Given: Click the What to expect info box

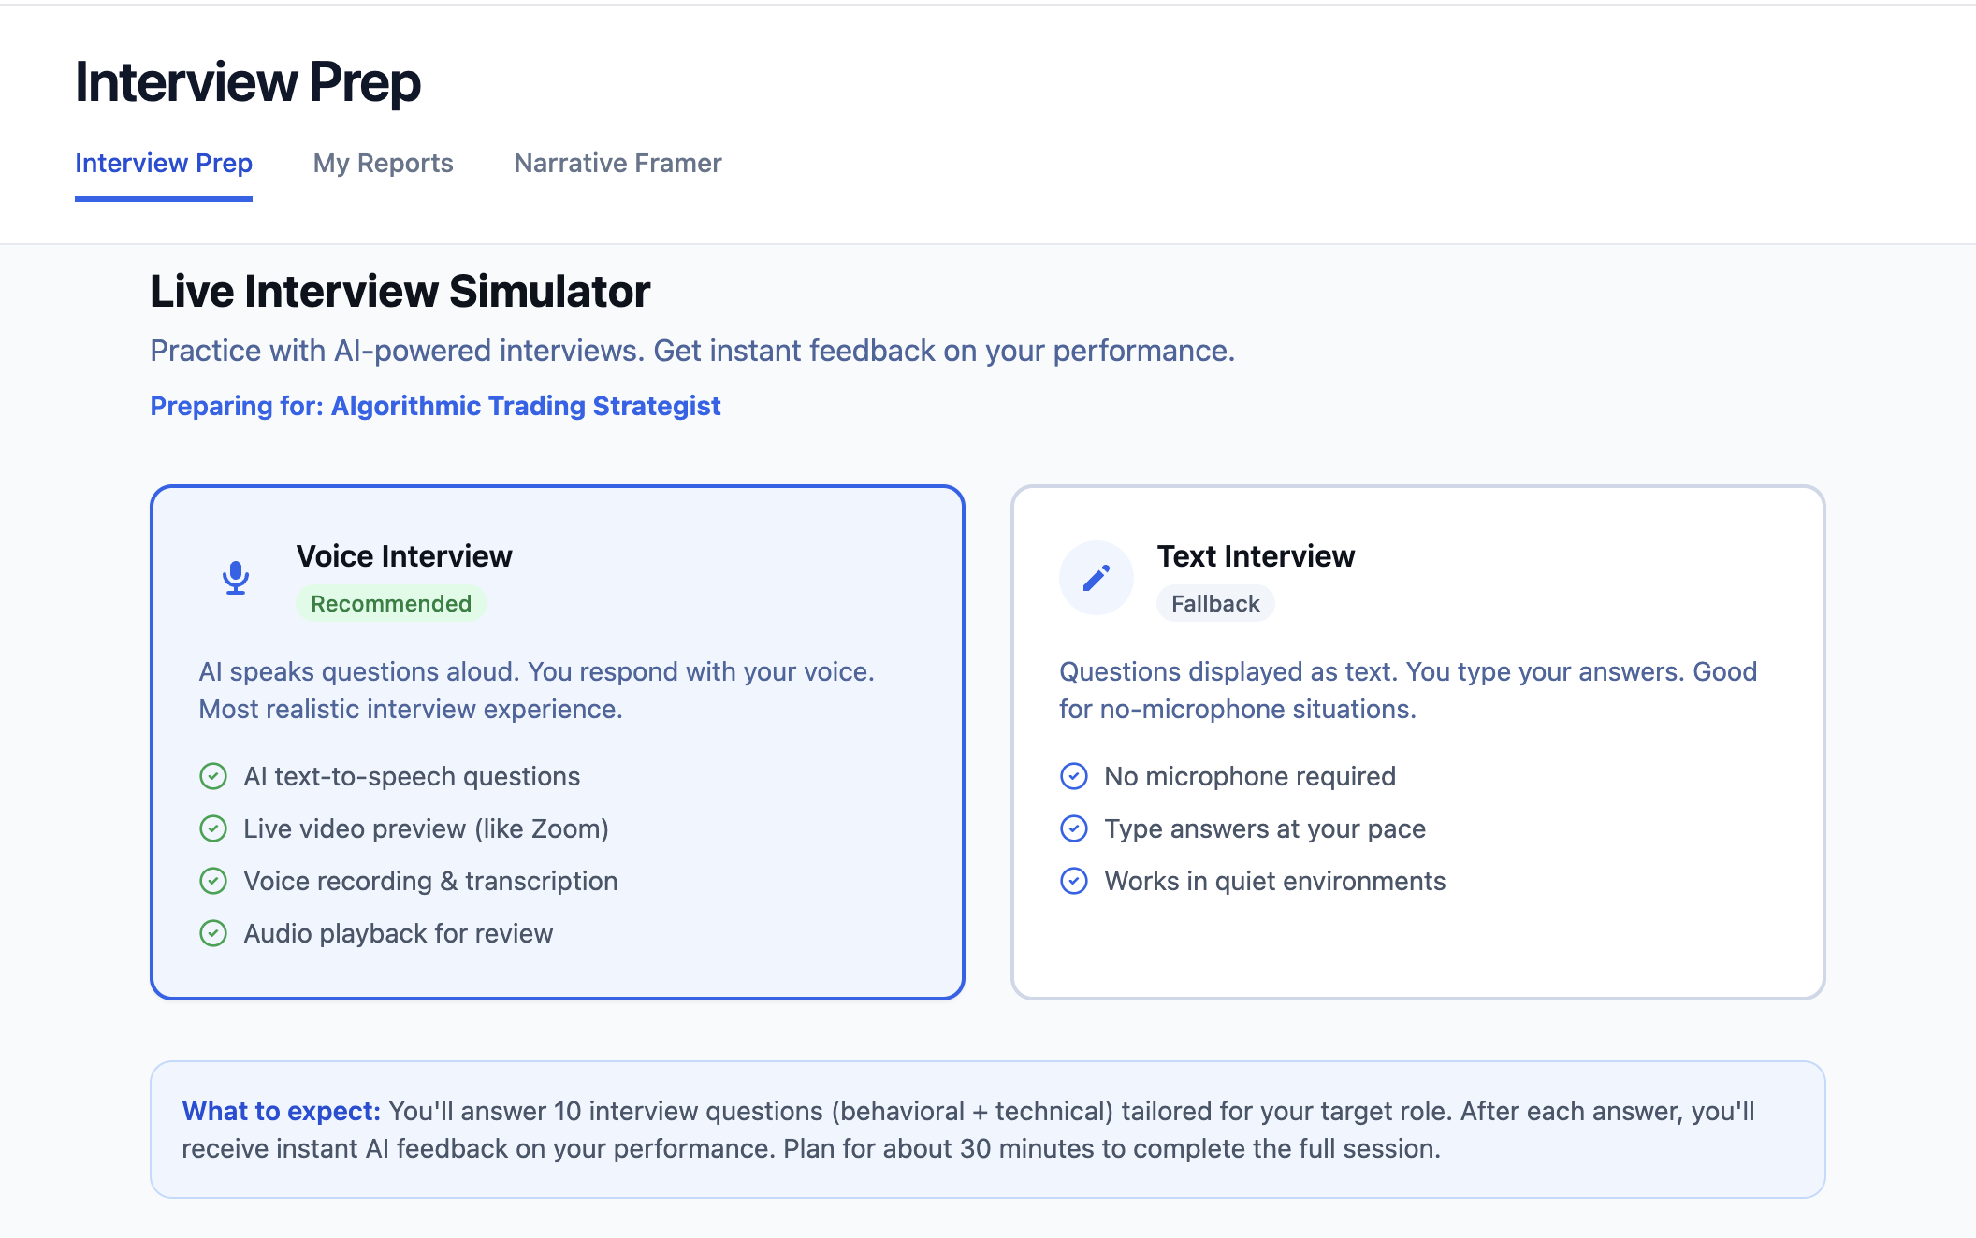Looking at the screenshot, I should click(987, 1130).
